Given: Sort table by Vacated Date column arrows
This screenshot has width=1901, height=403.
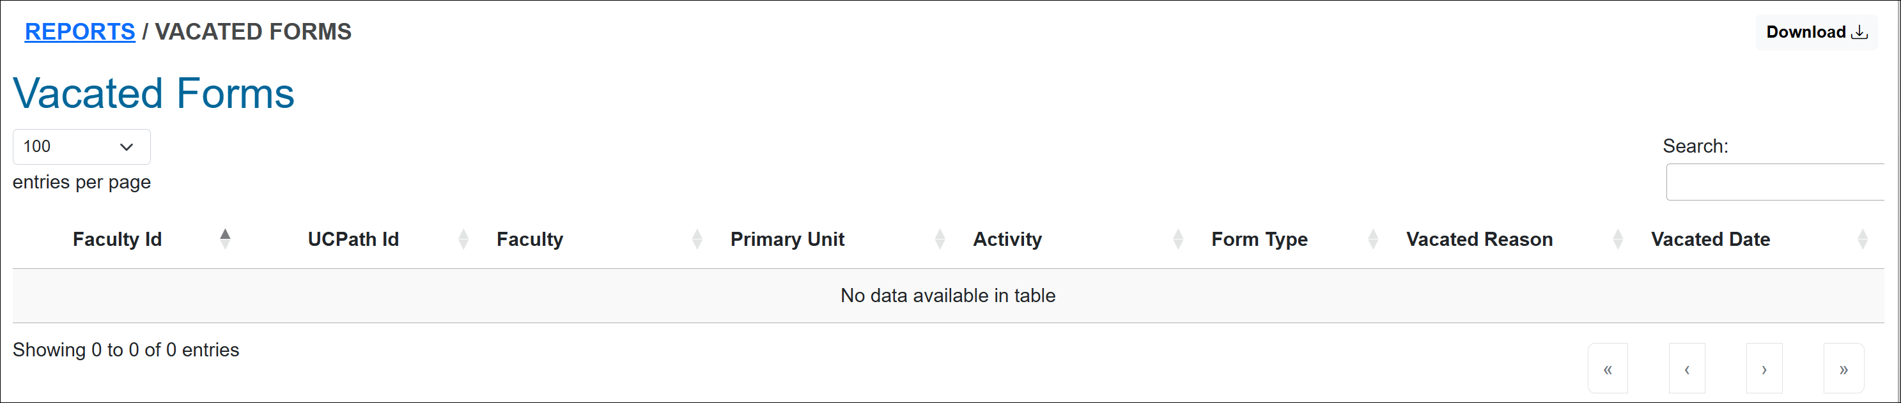Looking at the screenshot, I should pyautogui.click(x=1861, y=238).
